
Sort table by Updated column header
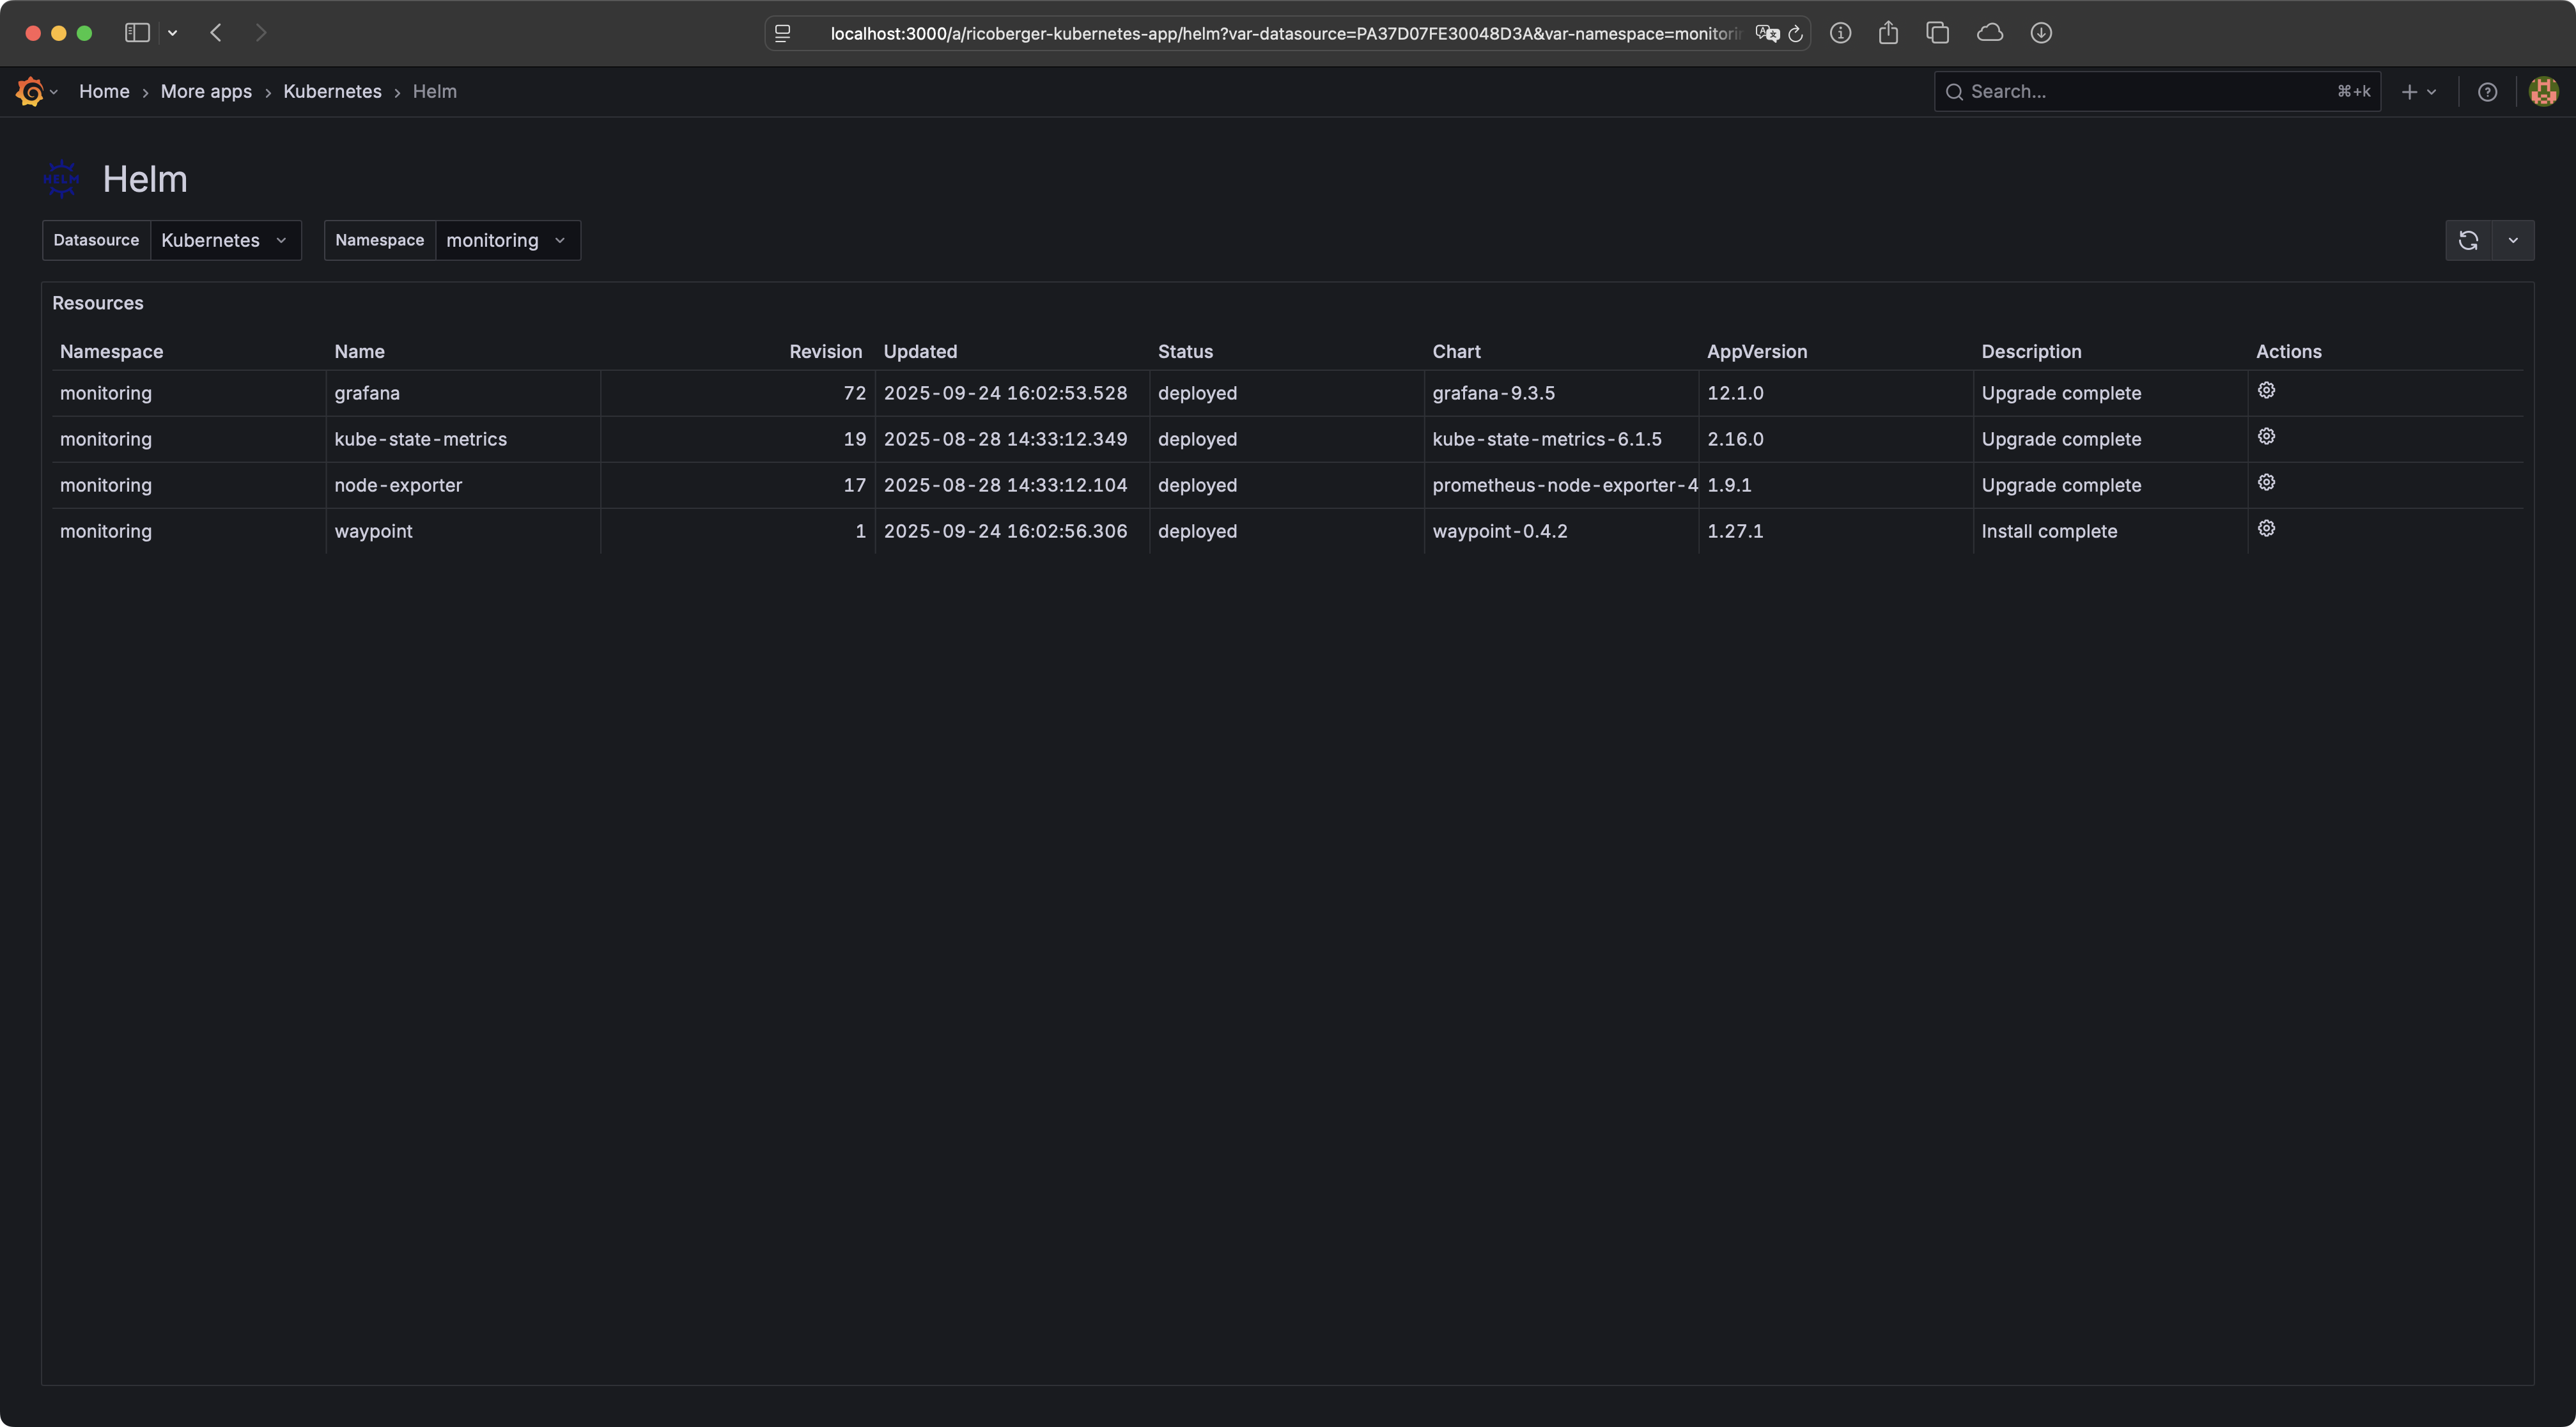tap(920, 351)
